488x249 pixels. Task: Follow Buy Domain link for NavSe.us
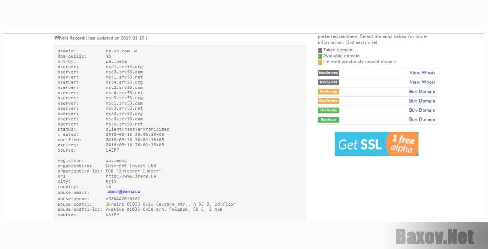coord(422,120)
